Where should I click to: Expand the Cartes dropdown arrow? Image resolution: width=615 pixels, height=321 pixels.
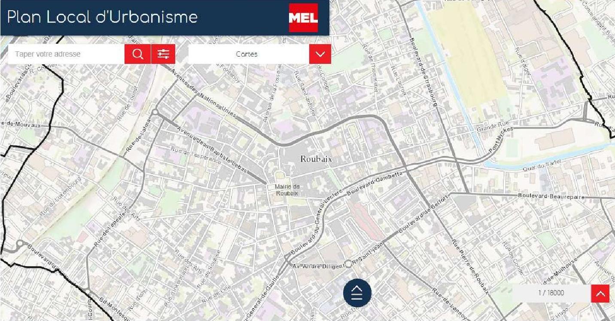tap(320, 54)
